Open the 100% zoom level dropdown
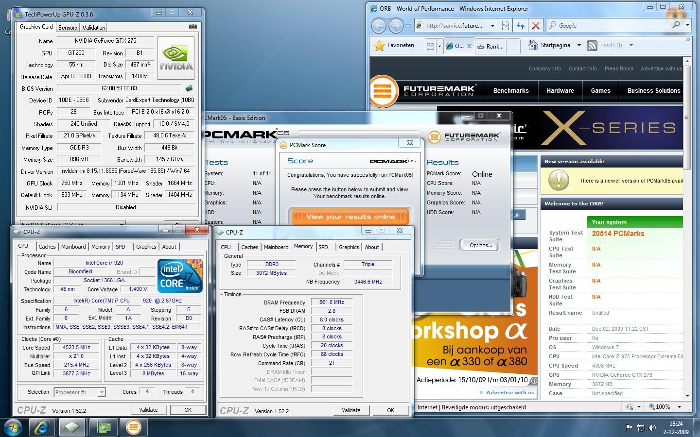Viewport: 700px width, 437px height. [680, 407]
